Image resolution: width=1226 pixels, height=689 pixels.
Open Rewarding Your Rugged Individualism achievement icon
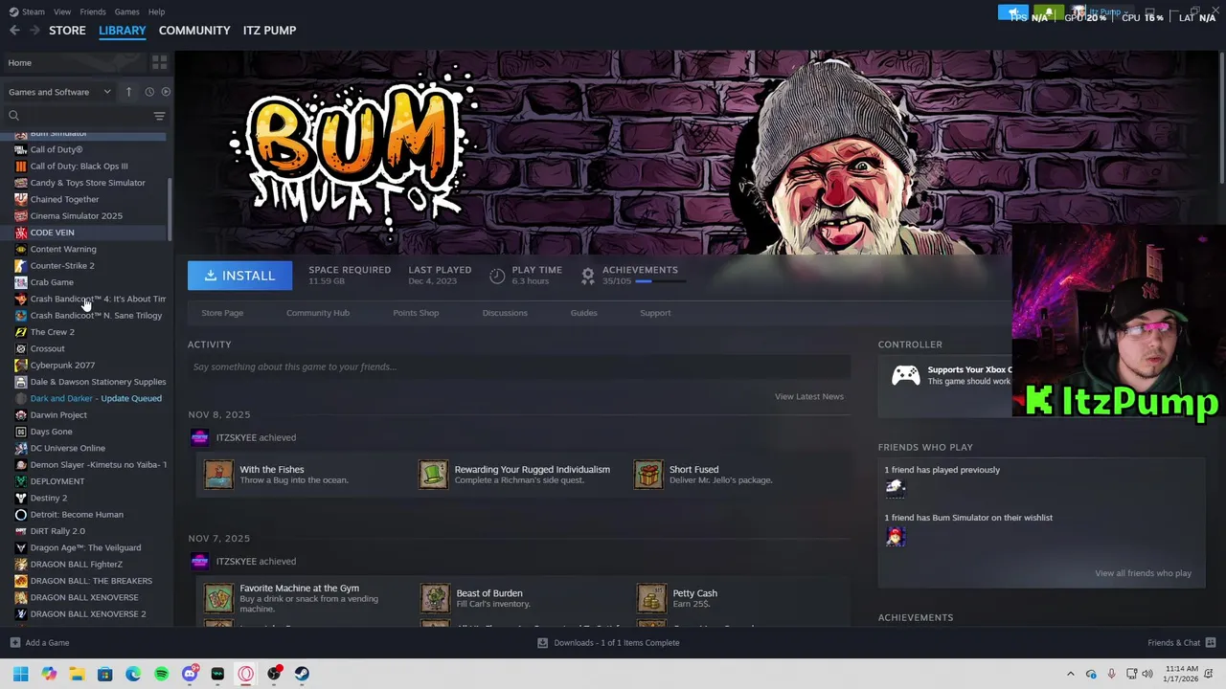(x=433, y=475)
